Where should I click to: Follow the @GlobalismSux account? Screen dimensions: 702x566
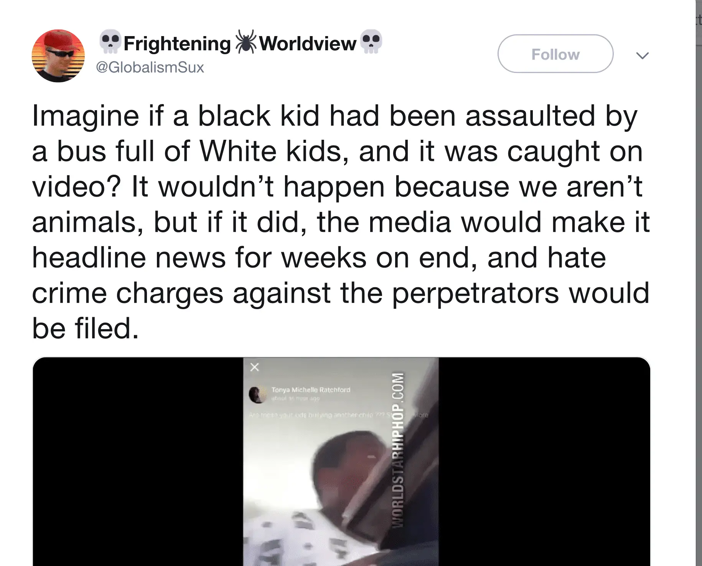pyautogui.click(x=555, y=54)
